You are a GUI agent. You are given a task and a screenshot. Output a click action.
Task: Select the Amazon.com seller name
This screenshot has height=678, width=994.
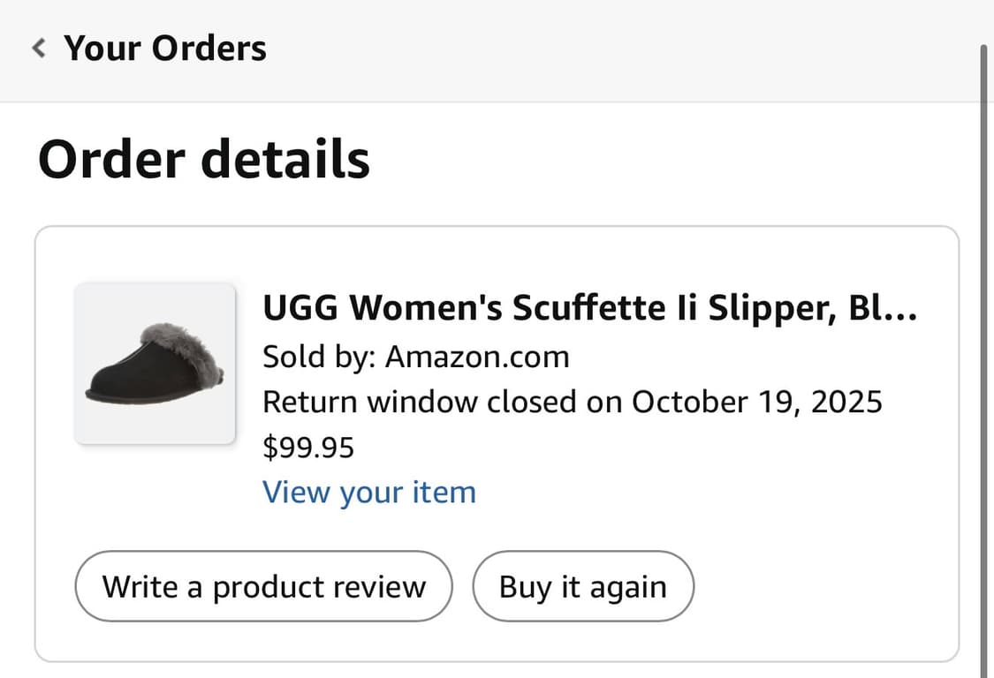pos(477,358)
